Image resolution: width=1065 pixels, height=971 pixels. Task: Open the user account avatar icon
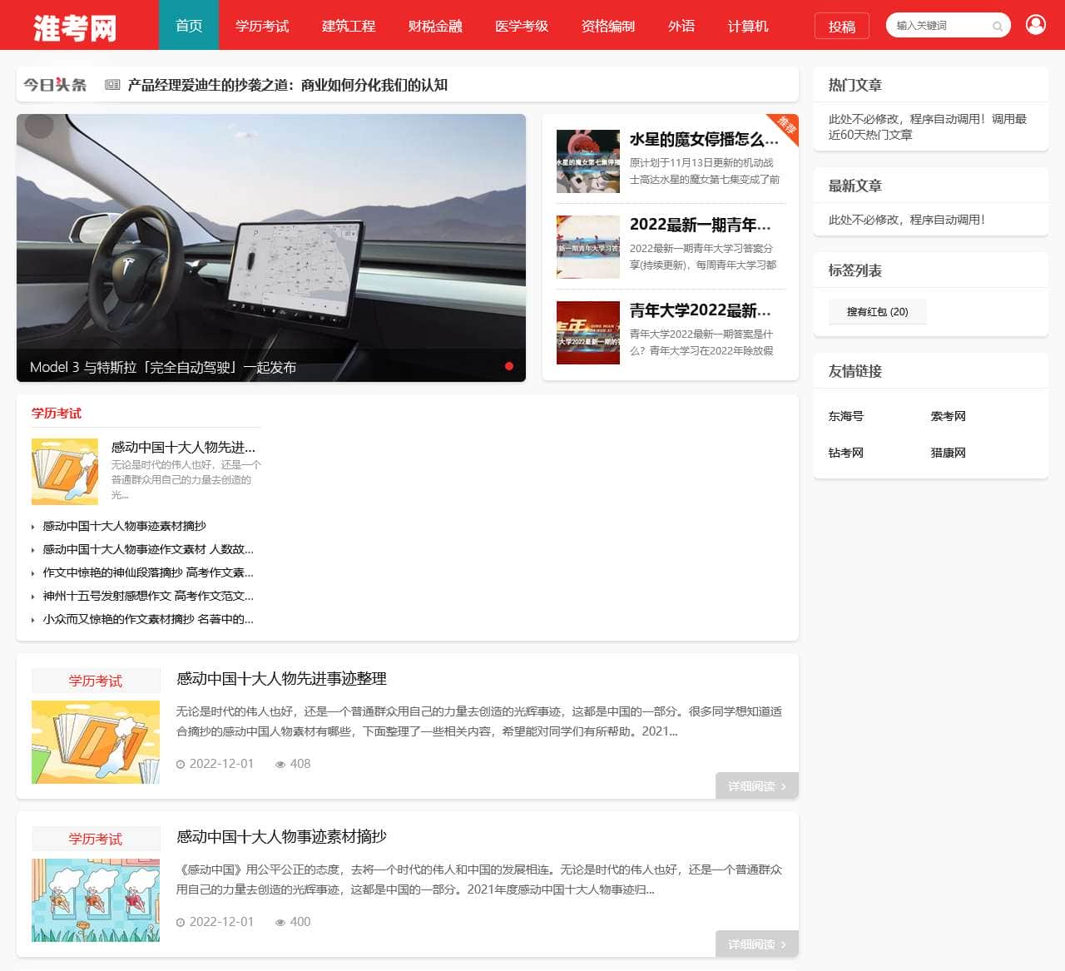1036,25
